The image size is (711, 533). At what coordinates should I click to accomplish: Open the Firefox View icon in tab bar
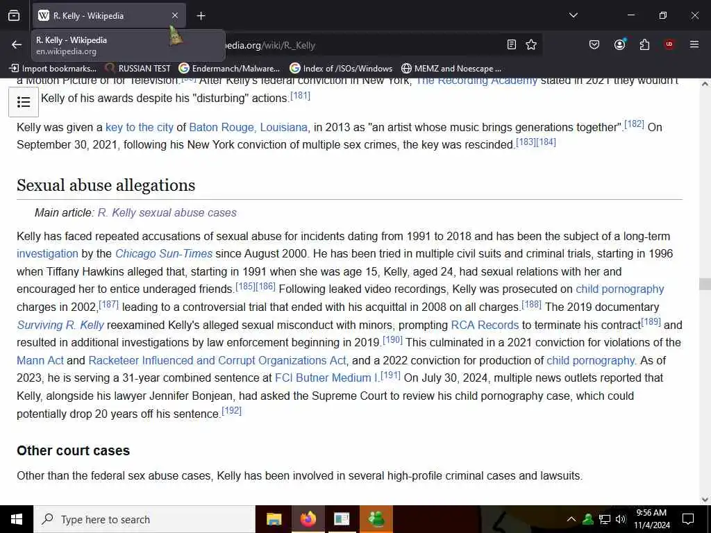point(14,15)
